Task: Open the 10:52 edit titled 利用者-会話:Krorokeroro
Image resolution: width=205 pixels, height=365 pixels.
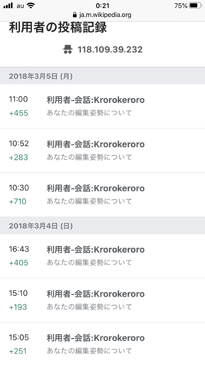Action: (x=95, y=144)
